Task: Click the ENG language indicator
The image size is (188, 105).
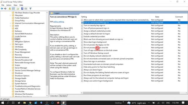Action: (x=168, y=103)
